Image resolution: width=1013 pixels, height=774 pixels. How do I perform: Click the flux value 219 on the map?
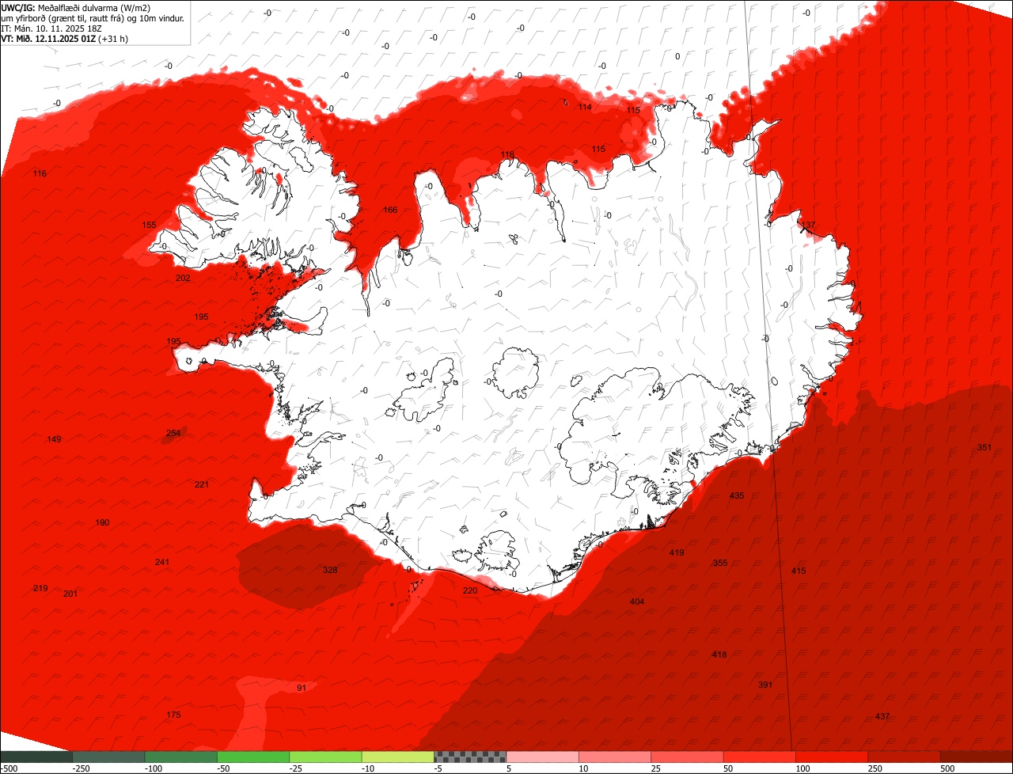(40, 588)
